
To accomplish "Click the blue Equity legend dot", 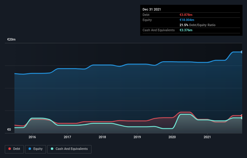I will pyautogui.click(x=30, y=149).
